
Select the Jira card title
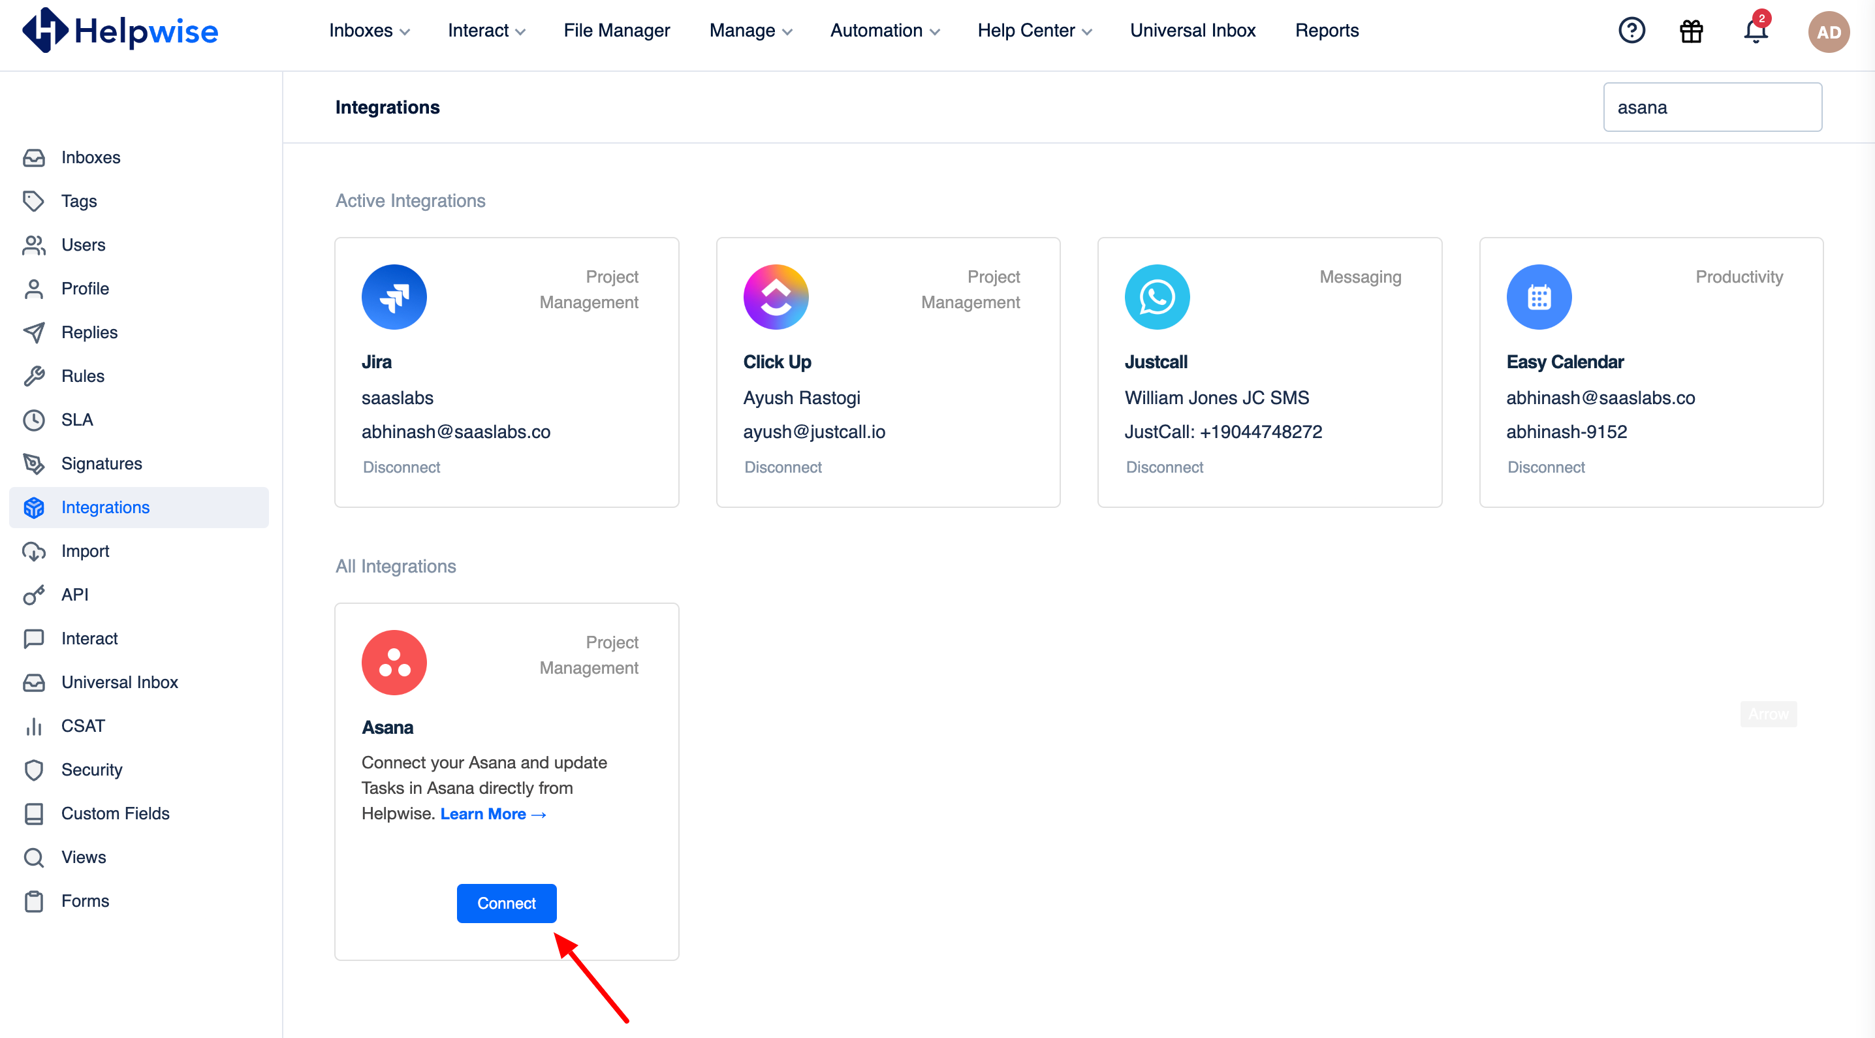pyautogui.click(x=376, y=362)
